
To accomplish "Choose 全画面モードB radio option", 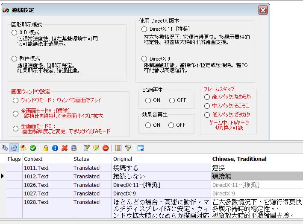I will pyautogui.click(x=15, y=128).
